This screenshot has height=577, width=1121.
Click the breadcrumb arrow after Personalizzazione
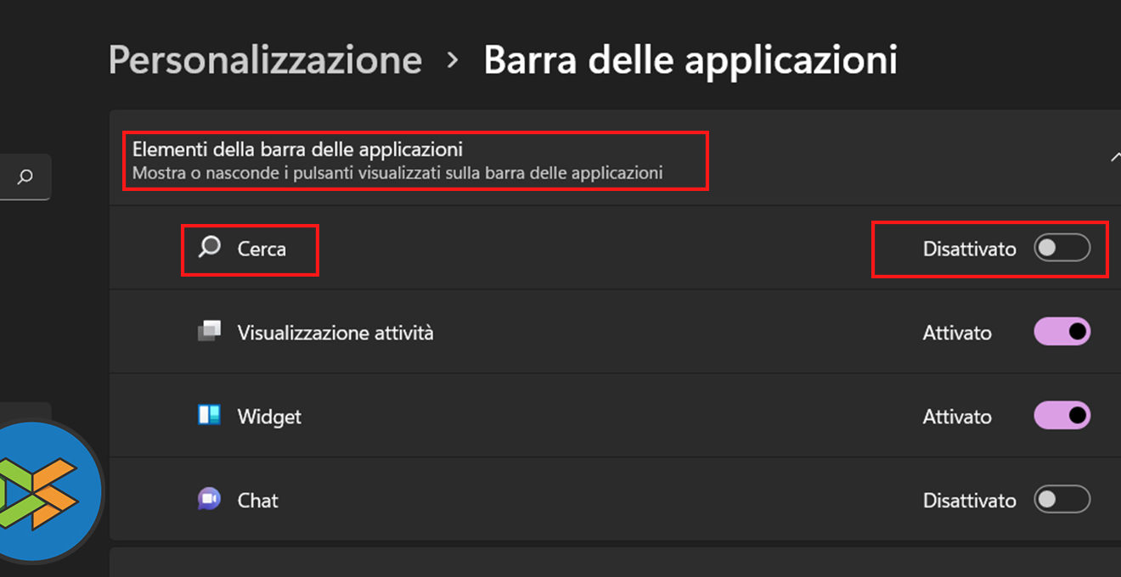(x=453, y=60)
